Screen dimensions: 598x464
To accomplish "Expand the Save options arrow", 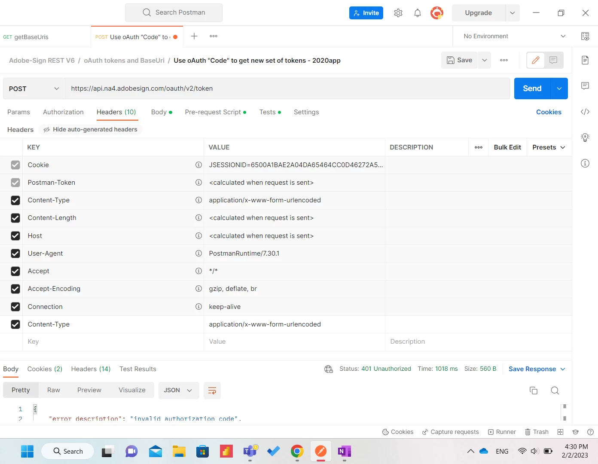I will click(485, 60).
